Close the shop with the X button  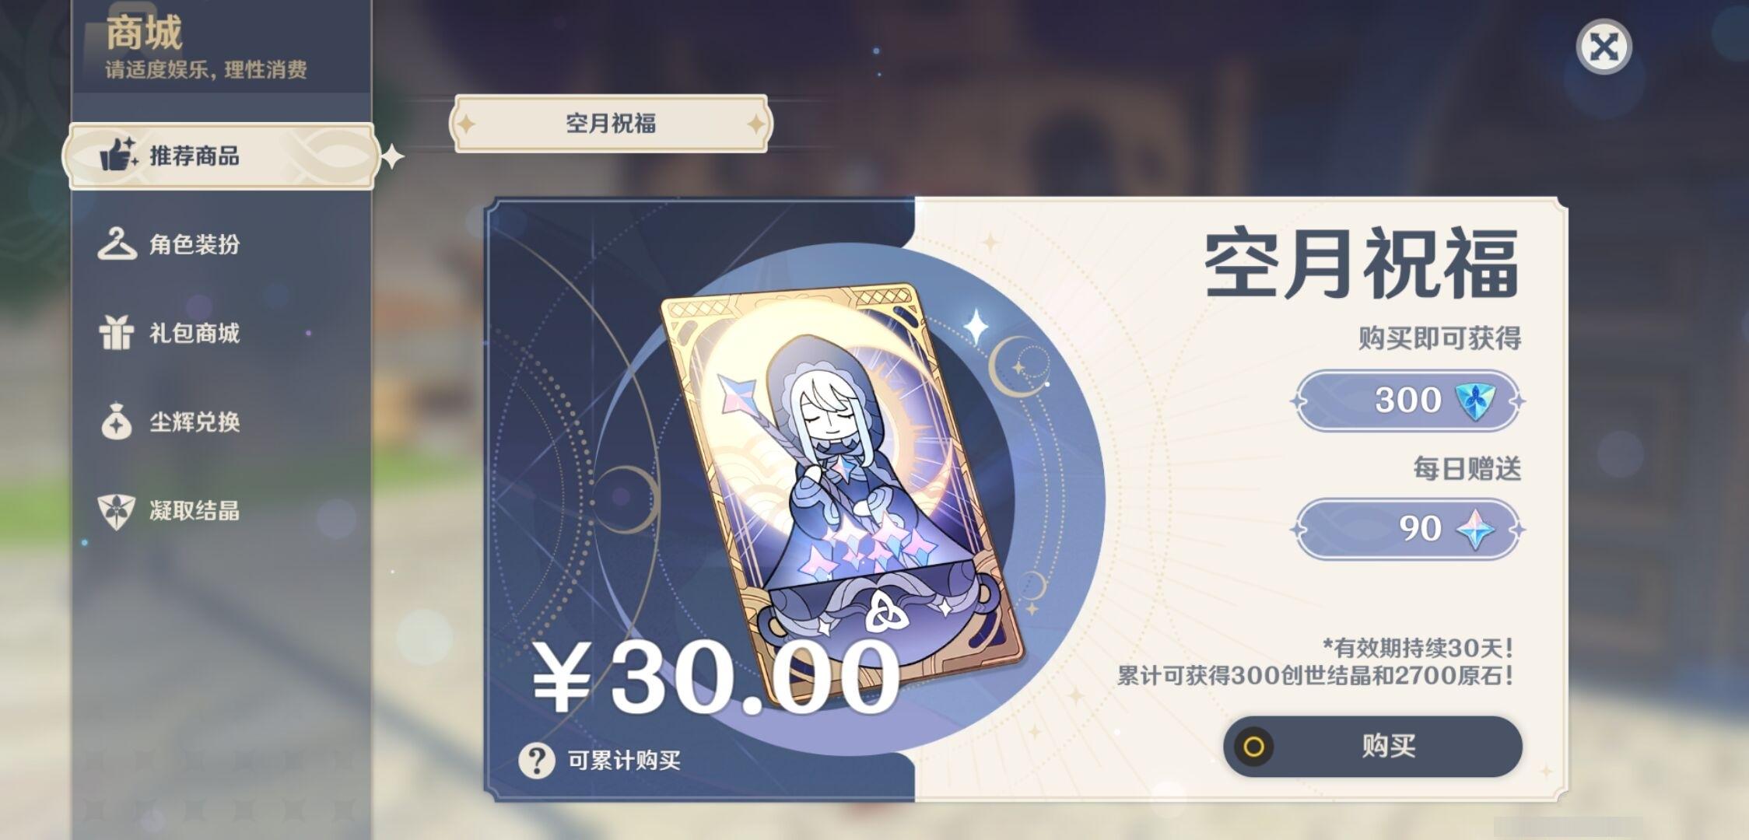[x=1604, y=47]
